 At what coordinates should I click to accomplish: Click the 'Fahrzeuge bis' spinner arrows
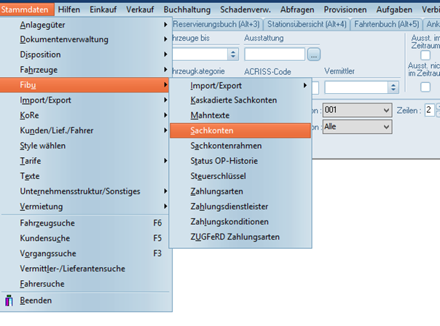[233, 54]
